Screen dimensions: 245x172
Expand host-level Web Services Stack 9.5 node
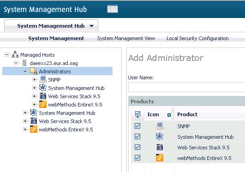(25, 121)
